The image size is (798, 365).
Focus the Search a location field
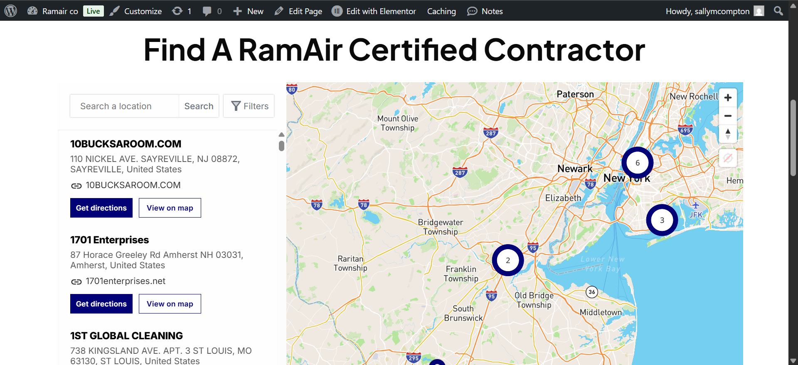coord(124,106)
